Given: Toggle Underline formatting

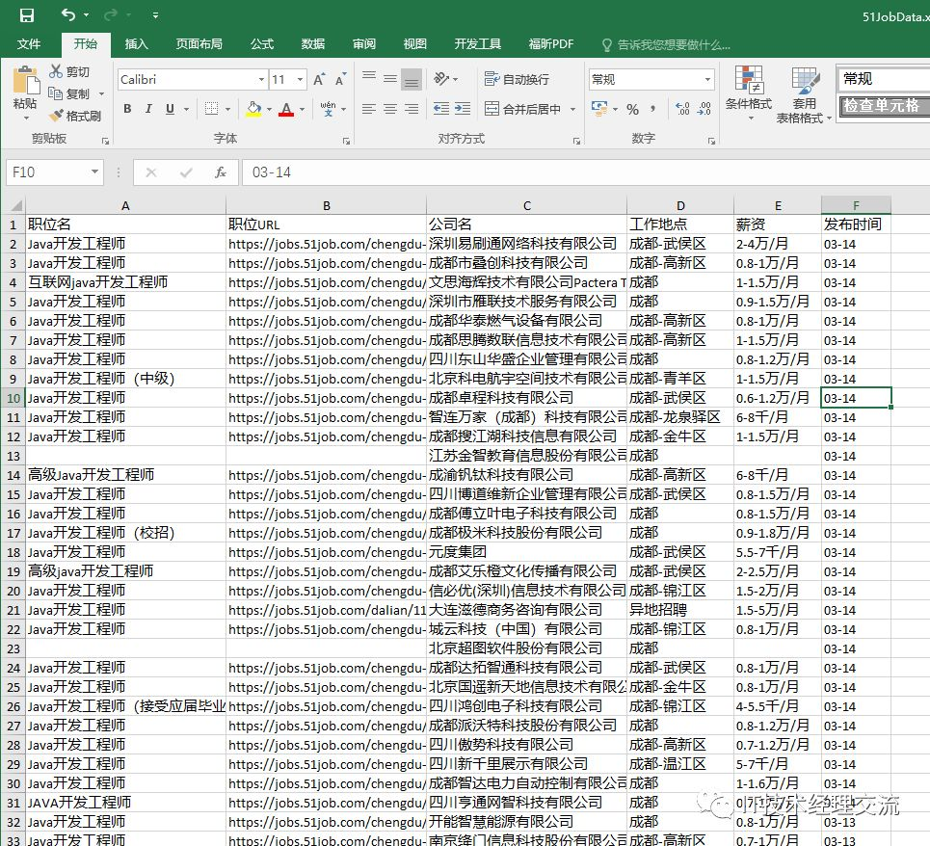Looking at the screenshot, I should [x=170, y=109].
